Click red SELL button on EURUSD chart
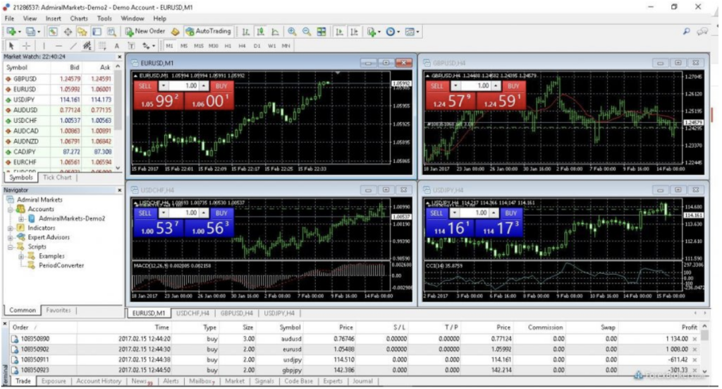Screen dimensions: 722x389 (x=145, y=85)
